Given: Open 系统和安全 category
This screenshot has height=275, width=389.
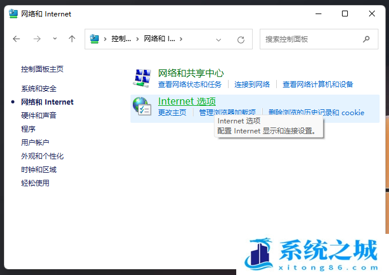Looking at the screenshot, I should pyautogui.click(x=39, y=88).
